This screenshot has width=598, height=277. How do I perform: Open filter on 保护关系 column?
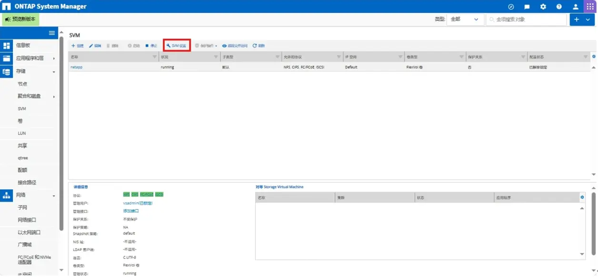point(523,57)
